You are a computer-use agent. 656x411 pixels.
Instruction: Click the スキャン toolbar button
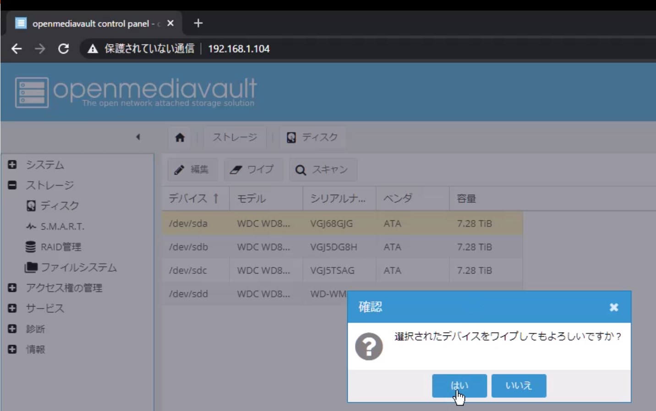[323, 170]
